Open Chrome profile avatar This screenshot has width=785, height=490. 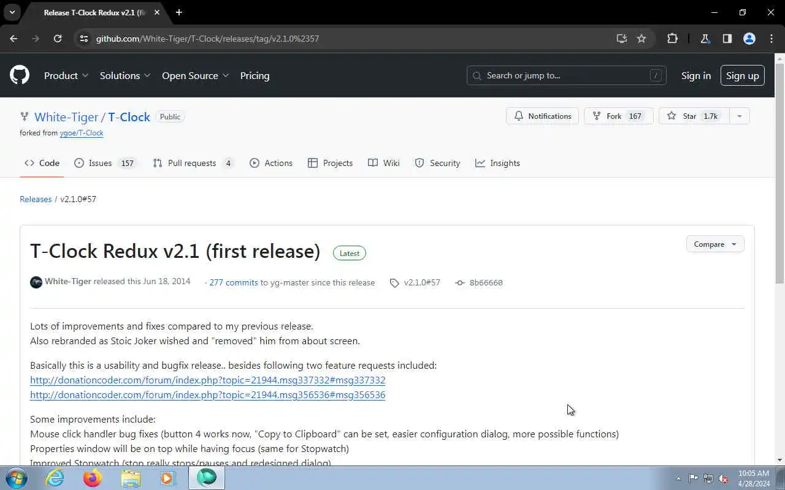click(749, 38)
